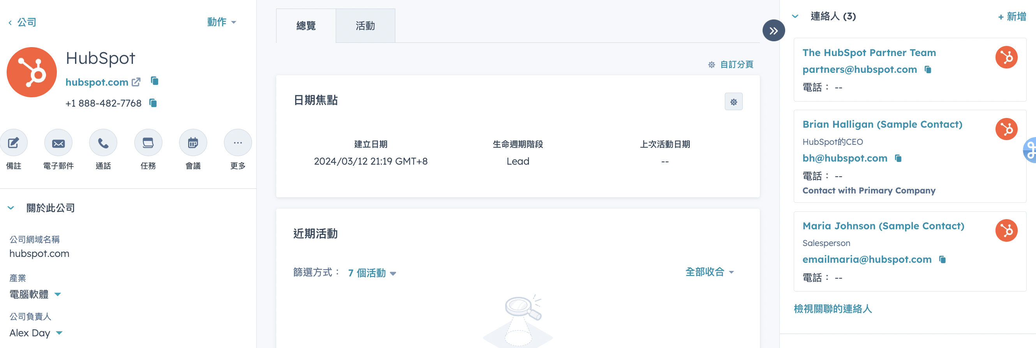Switch to 總覽 tab
The width and height of the screenshot is (1036, 348).
[x=306, y=26]
